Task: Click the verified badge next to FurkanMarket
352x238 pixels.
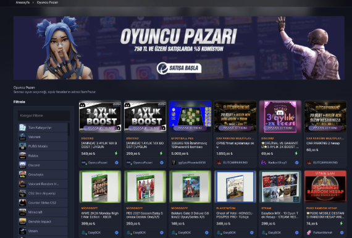Action: (342, 232)
